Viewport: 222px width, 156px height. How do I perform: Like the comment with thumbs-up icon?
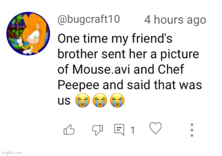pos(69,130)
